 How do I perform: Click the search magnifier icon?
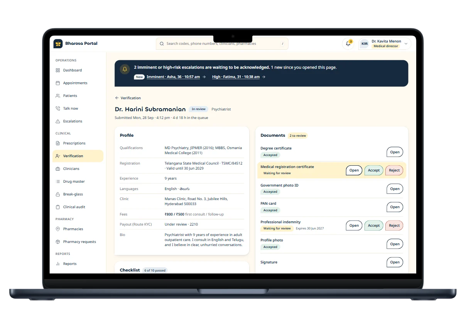point(162,44)
